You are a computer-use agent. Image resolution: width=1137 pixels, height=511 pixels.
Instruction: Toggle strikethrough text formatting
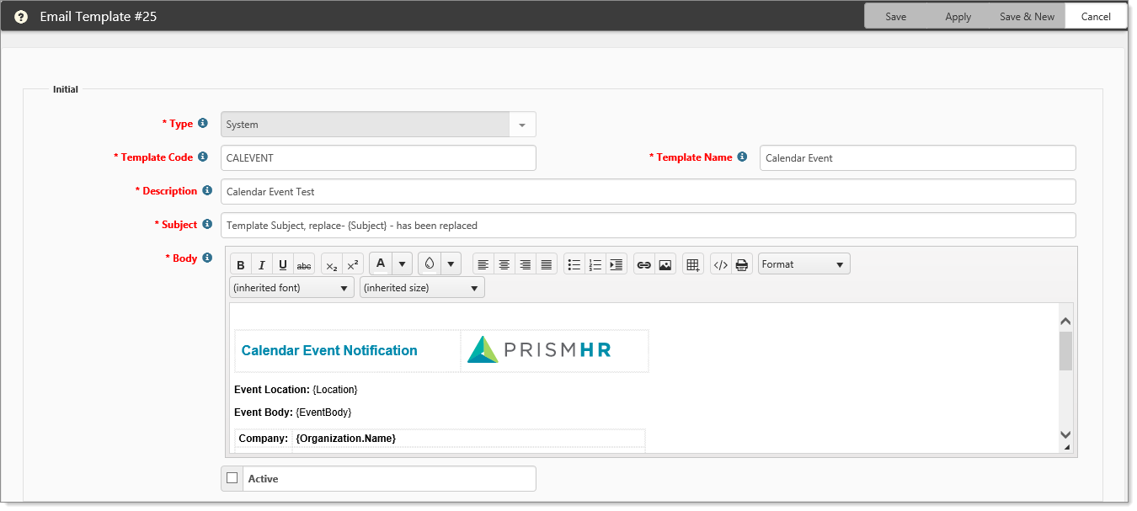coord(304,264)
